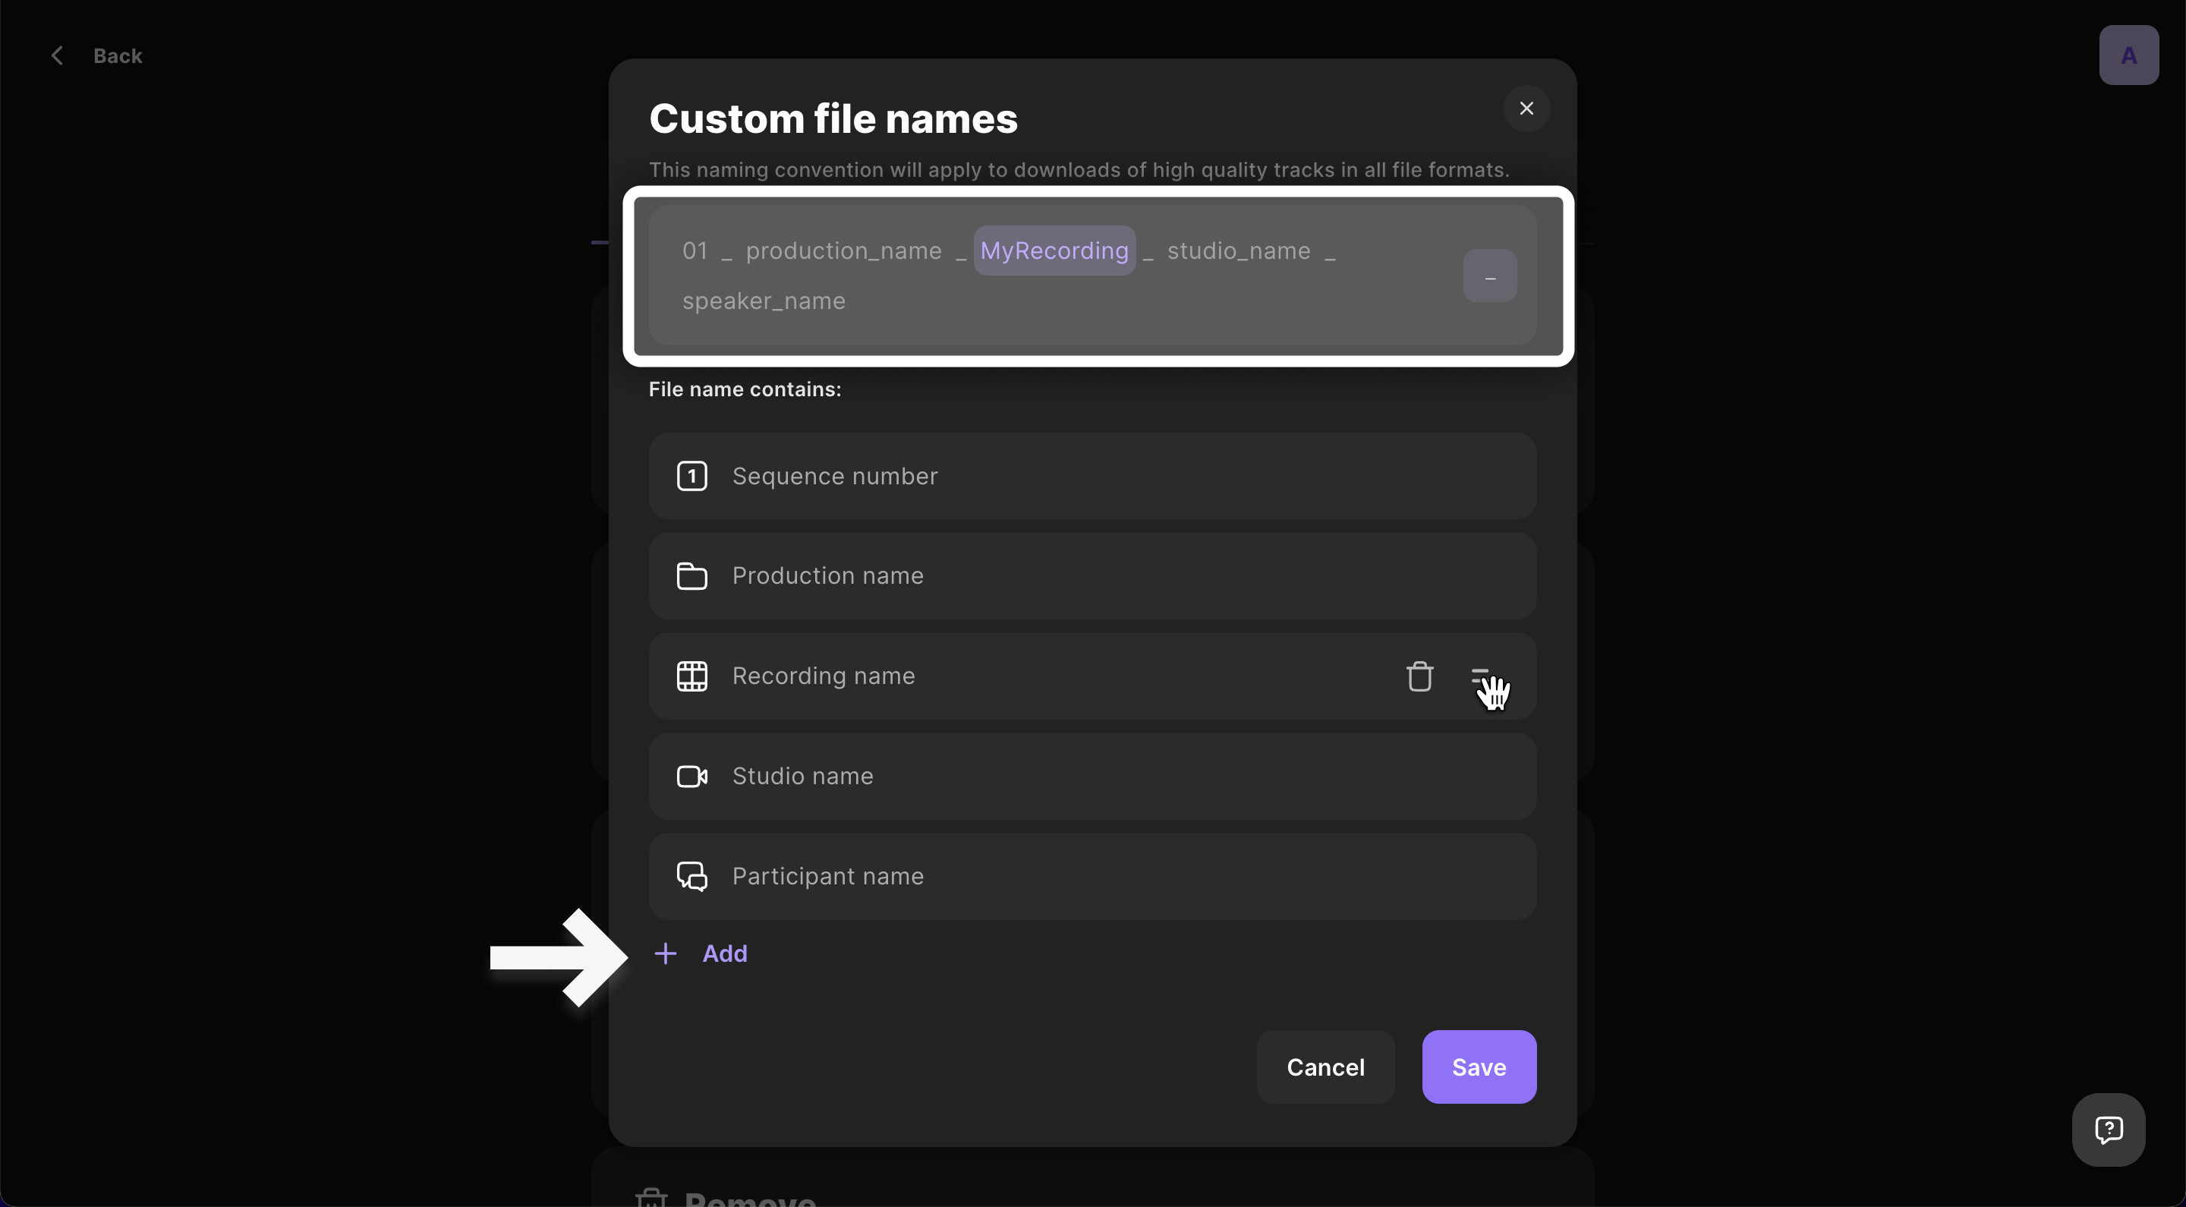Click the Studio name camera icon
Viewport: 2186px width, 1207px height.
[x=691, y=777]
